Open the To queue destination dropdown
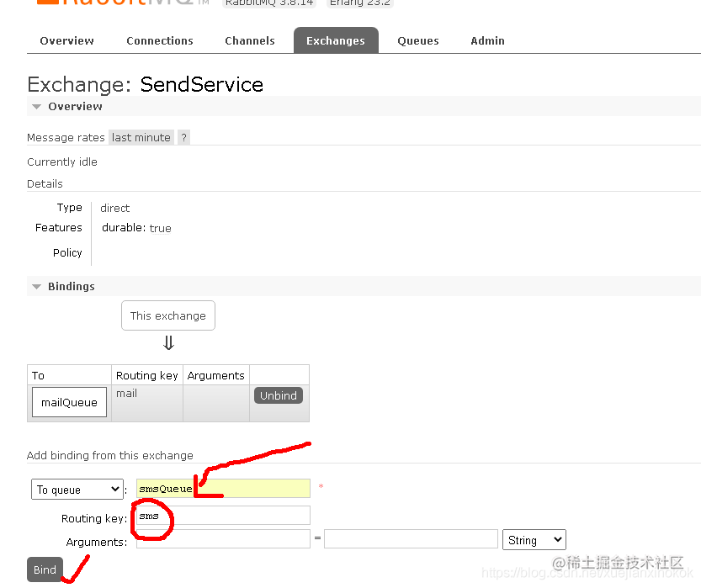Image resolution: width=701 pixels, height=588 pixels. pos(77,490)
